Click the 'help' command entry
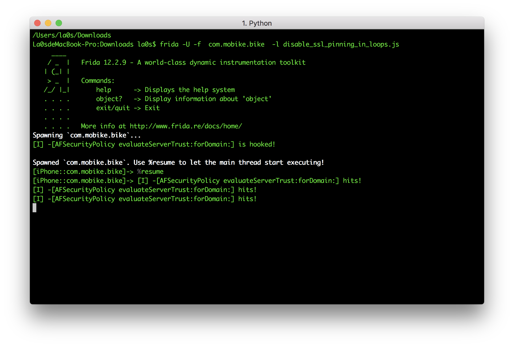The width and height of the screenshot is (514, 347). [104, 90]
